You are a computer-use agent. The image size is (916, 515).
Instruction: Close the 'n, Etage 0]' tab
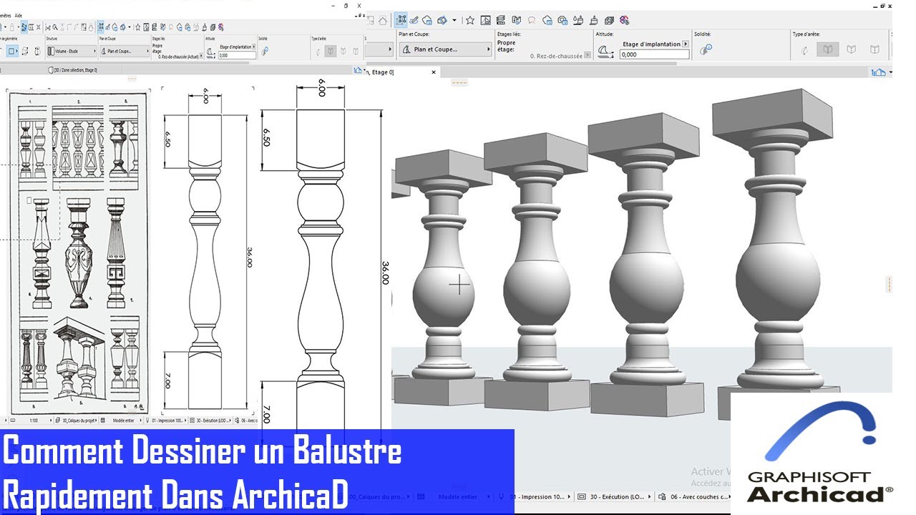tap(434, 72)
